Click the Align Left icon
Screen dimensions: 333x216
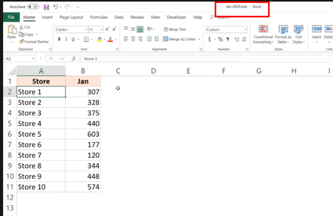(x=126, y=39)
